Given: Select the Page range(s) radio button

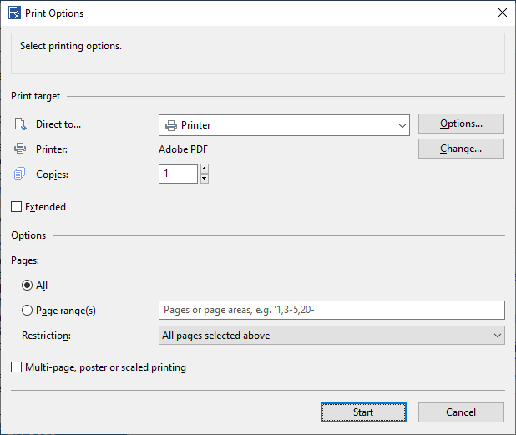Looking at the screenshot, I should pos(27,311).
